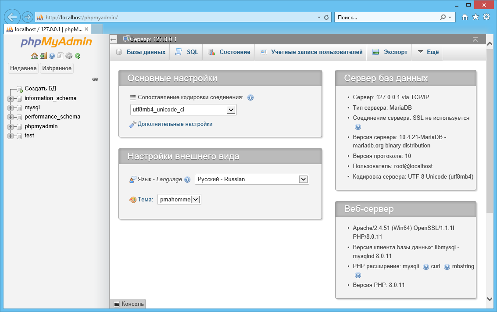Expand the performance_schema database tree node
497x312 pixels.
coord(11,117)
